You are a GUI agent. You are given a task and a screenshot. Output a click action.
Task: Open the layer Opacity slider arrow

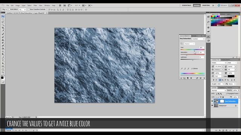[x=239, y=90]
